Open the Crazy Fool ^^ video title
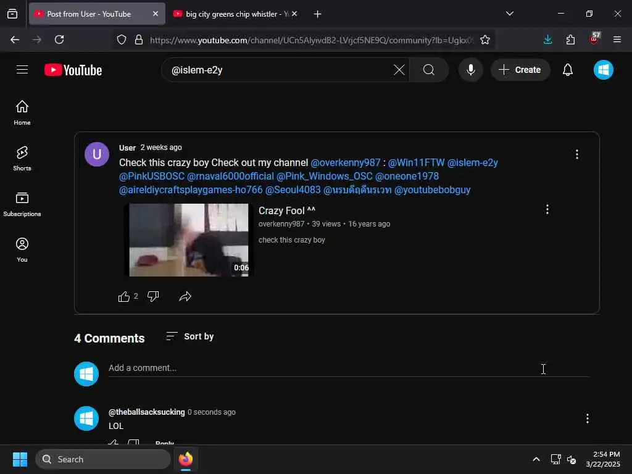Viewport: 632px width, 474px height. (x=287, y=210)
